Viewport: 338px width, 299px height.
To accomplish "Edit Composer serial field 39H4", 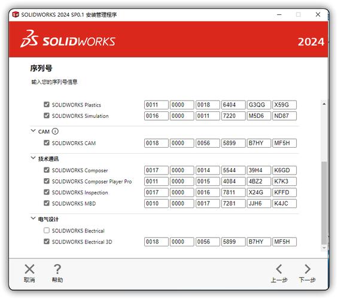I will (x=258, y=170).
